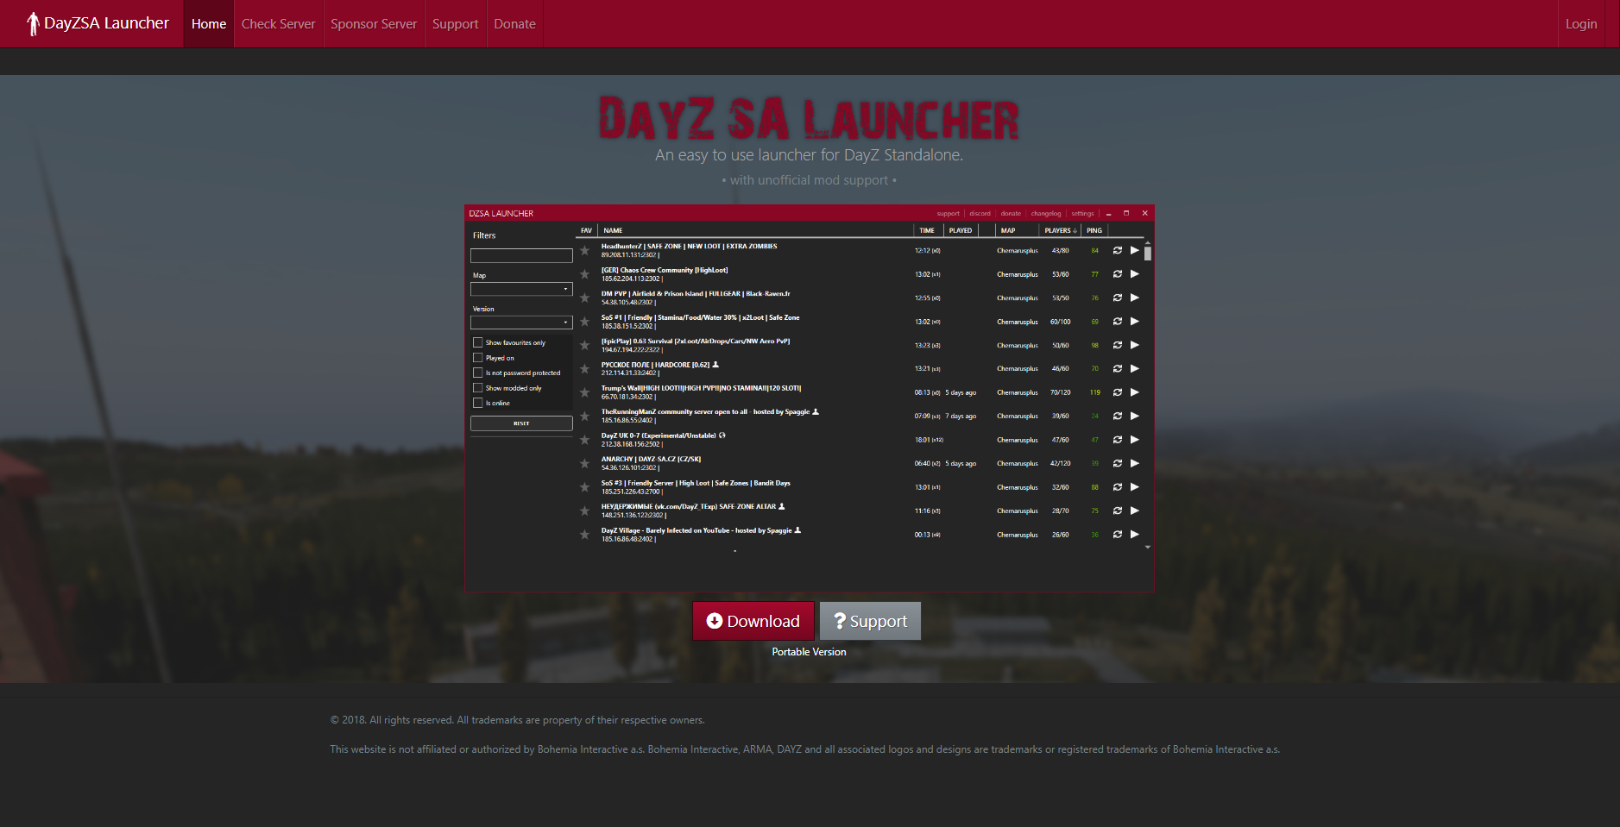Play on the HeadhunterZ server
This screenshot has width=1620, height=827.
point(1135,251)
